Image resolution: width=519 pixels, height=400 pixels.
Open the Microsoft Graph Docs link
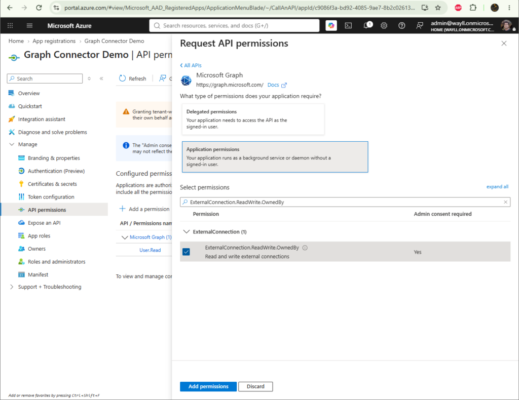(x=277, y=85)
